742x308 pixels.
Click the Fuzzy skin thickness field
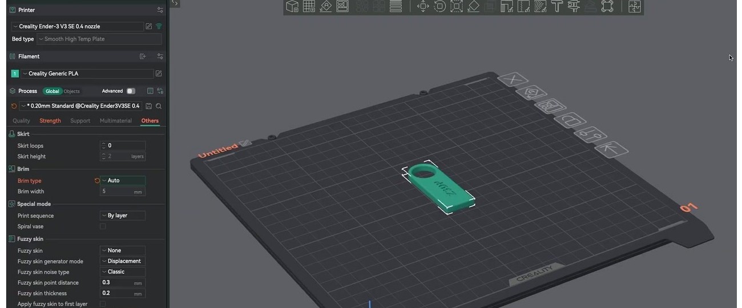[x=123, y=293]
